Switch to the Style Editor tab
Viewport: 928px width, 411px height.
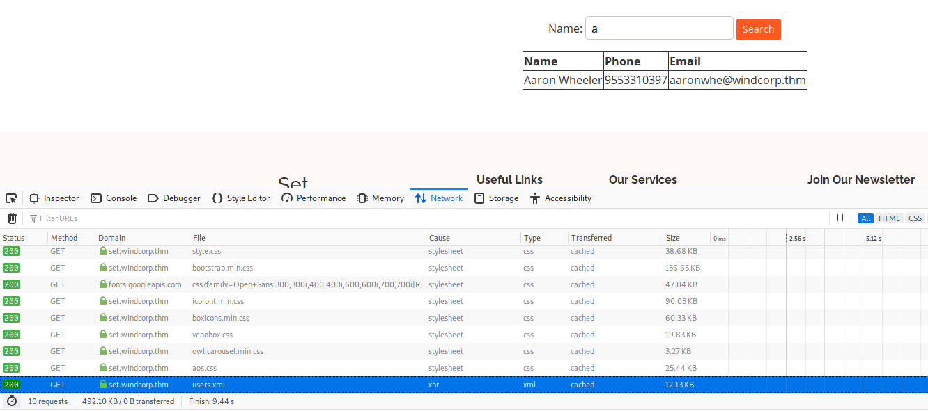(x=241, y=198)
